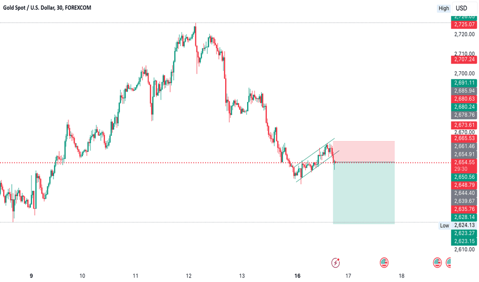Click the High price label

[444, 8]
